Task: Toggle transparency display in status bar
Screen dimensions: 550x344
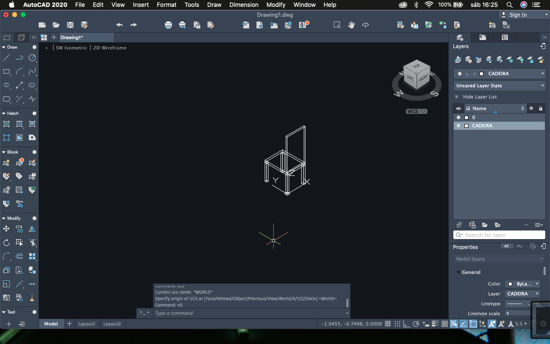Action: [444, 324]
